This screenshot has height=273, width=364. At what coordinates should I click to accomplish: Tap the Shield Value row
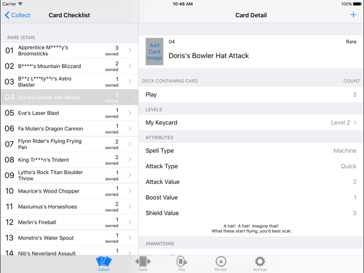click(x=251, y=213)
